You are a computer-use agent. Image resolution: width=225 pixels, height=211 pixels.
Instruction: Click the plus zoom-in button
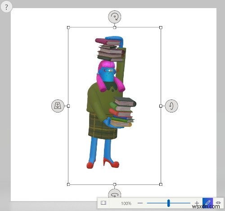[x=197, y=203]
